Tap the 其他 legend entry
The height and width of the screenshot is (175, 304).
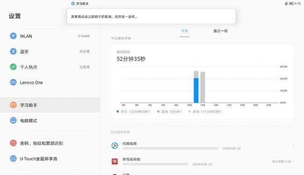click(x=205, y=112)
